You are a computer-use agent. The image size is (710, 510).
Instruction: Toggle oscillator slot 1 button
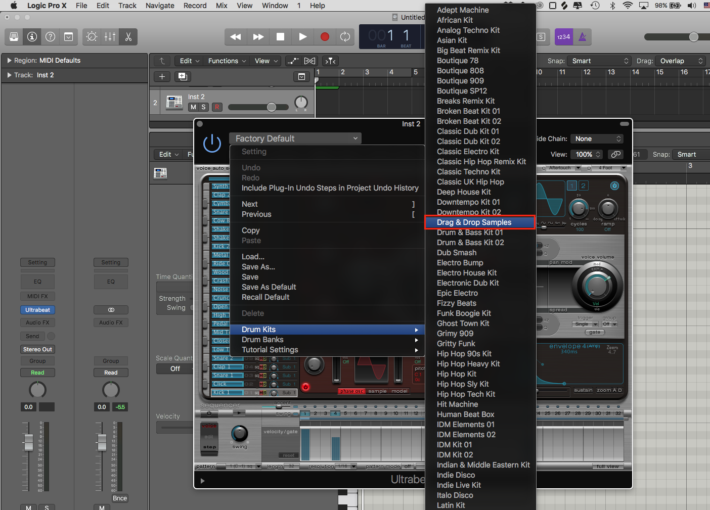572,186
